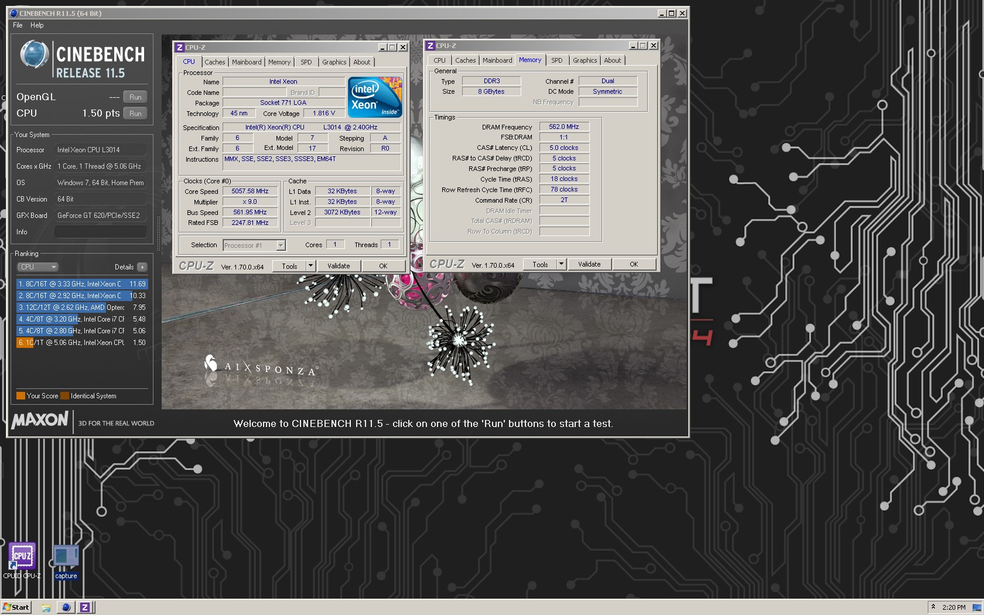Open the File menu in Cinebench
Viewport: 984px width, 615px height.
[18, 25]
